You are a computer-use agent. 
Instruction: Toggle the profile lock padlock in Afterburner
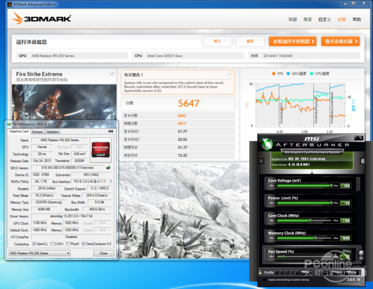[260, 272]
